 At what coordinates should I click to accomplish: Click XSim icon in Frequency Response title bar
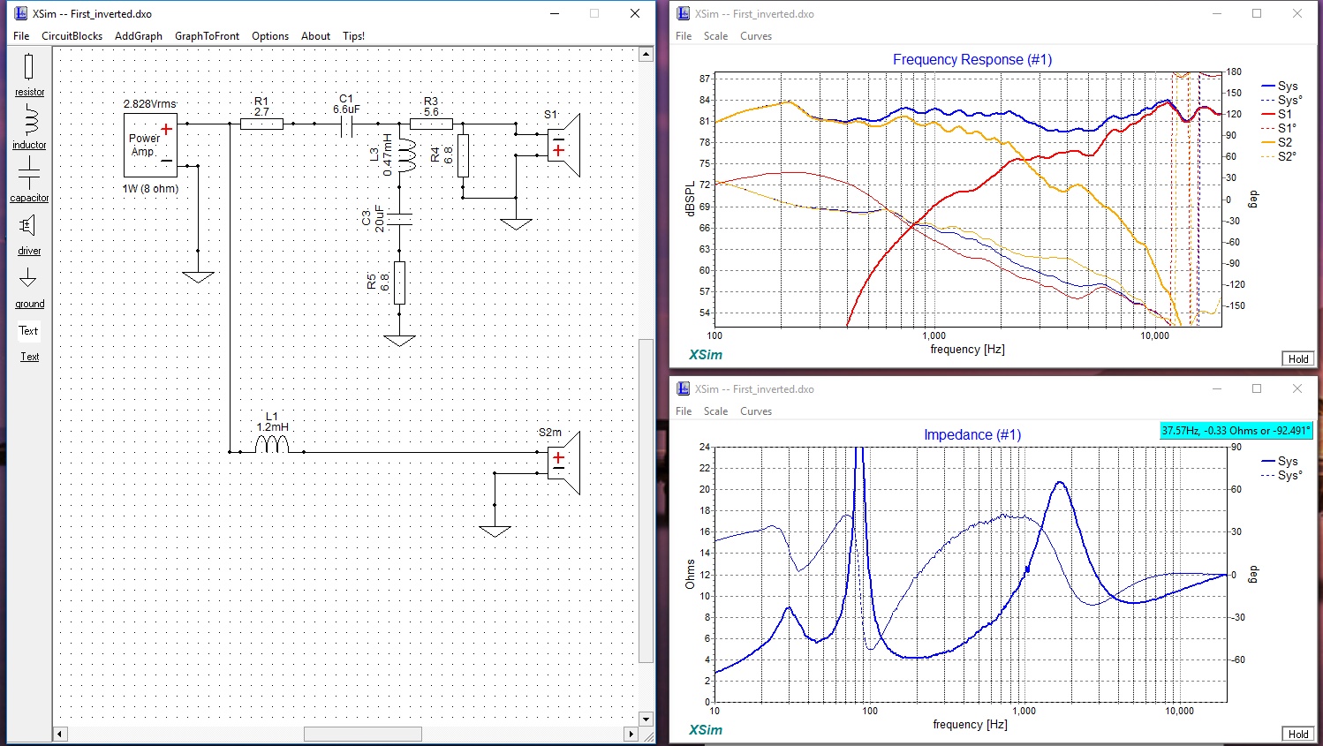(x=683, y=13)
